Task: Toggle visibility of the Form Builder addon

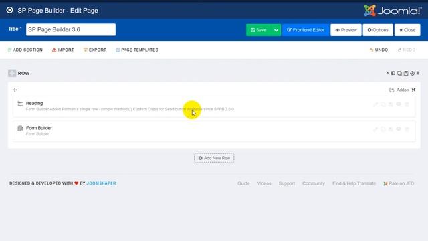Action: click(399, 129)
